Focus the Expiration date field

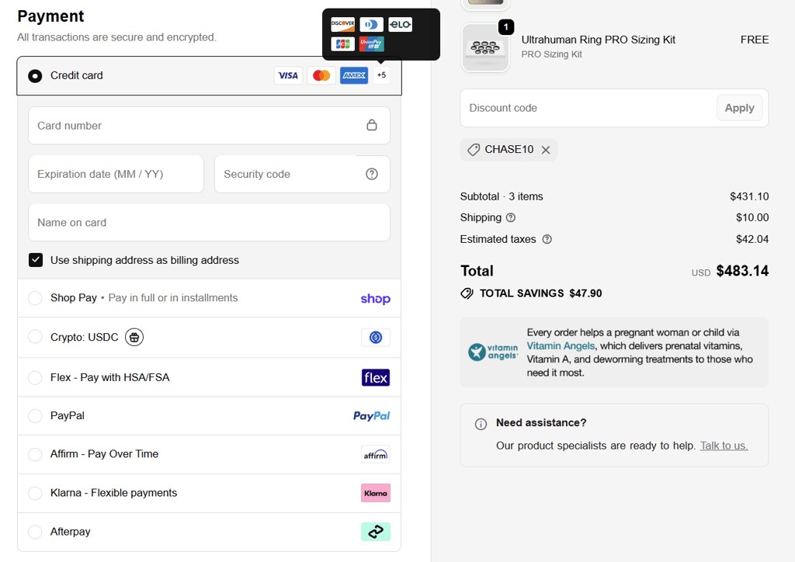(x=116, y=174)
